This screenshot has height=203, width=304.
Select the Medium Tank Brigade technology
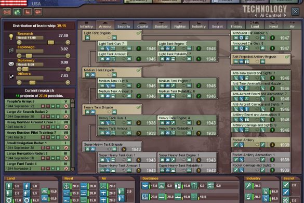(112, 72)
